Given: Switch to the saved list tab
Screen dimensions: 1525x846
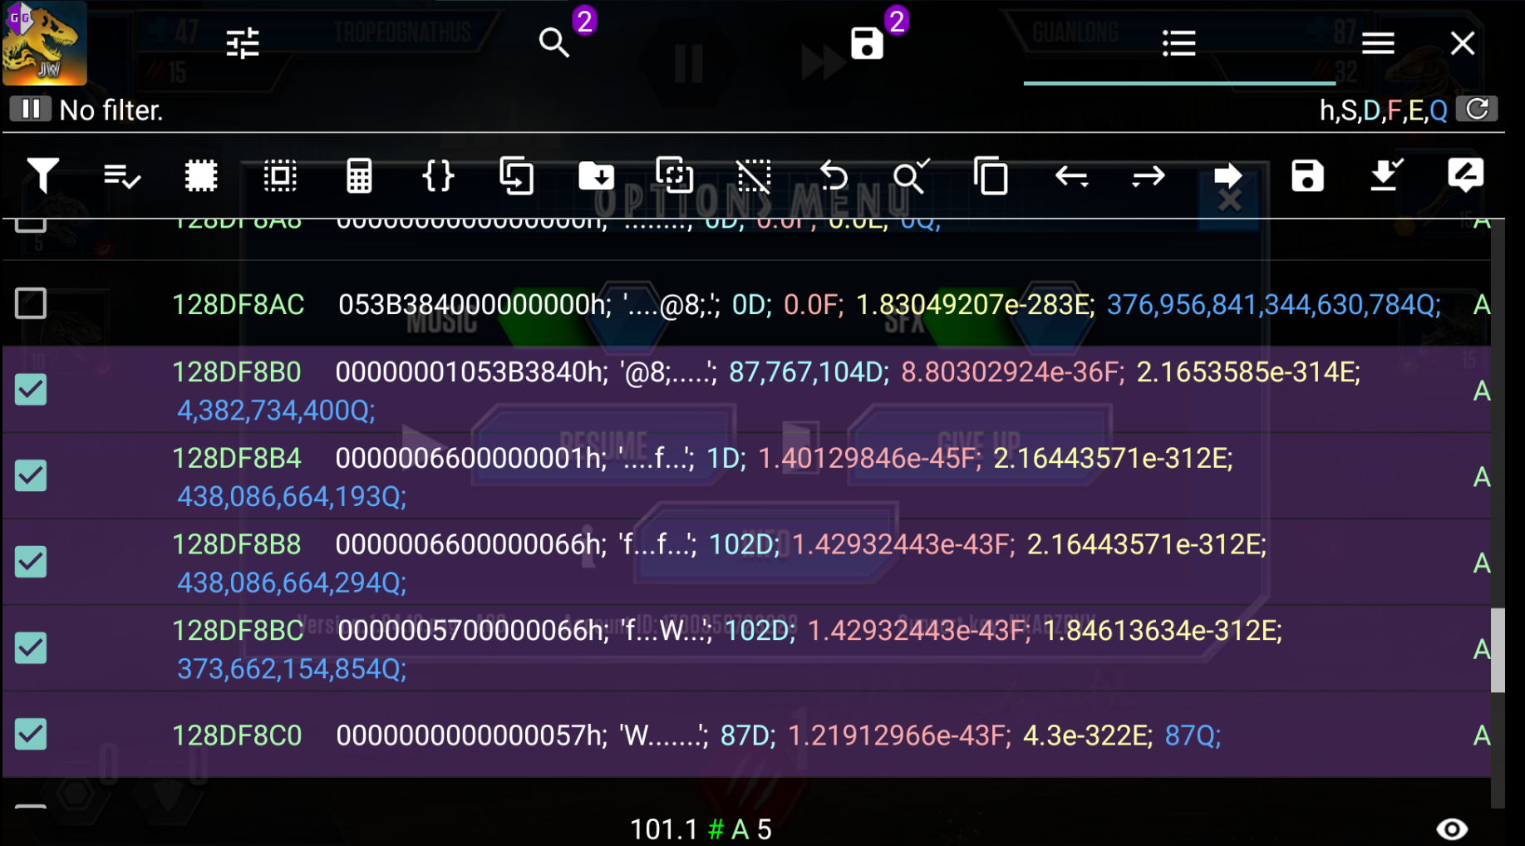Looking at the screenshot, I should coord(867,42).
